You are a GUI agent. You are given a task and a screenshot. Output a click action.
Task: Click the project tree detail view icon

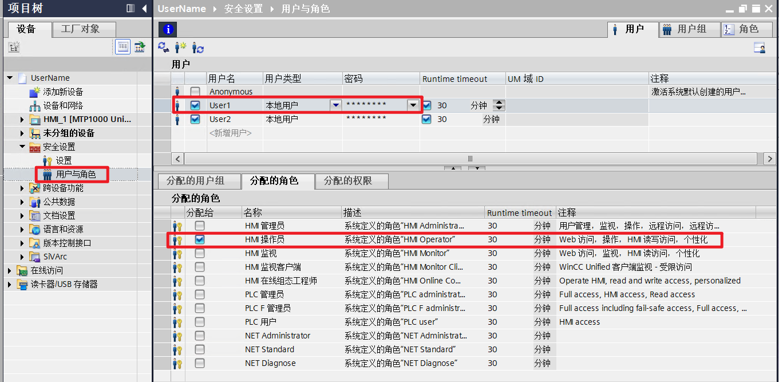coord(122,47)
